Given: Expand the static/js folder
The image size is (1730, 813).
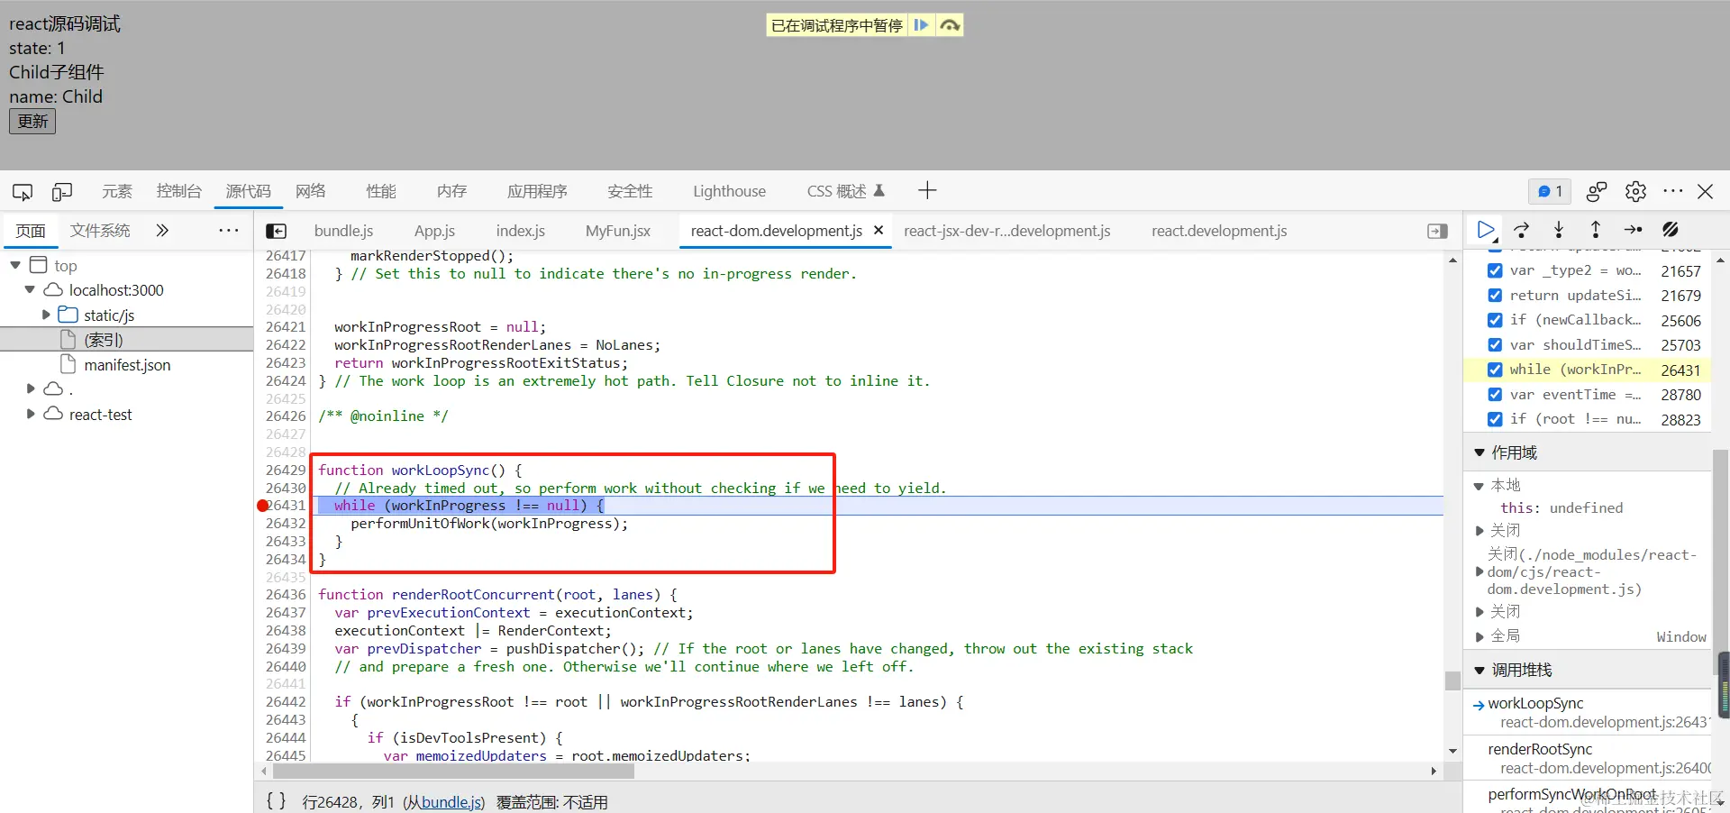Looking at the screenshot, I should (x=46, y=315).
